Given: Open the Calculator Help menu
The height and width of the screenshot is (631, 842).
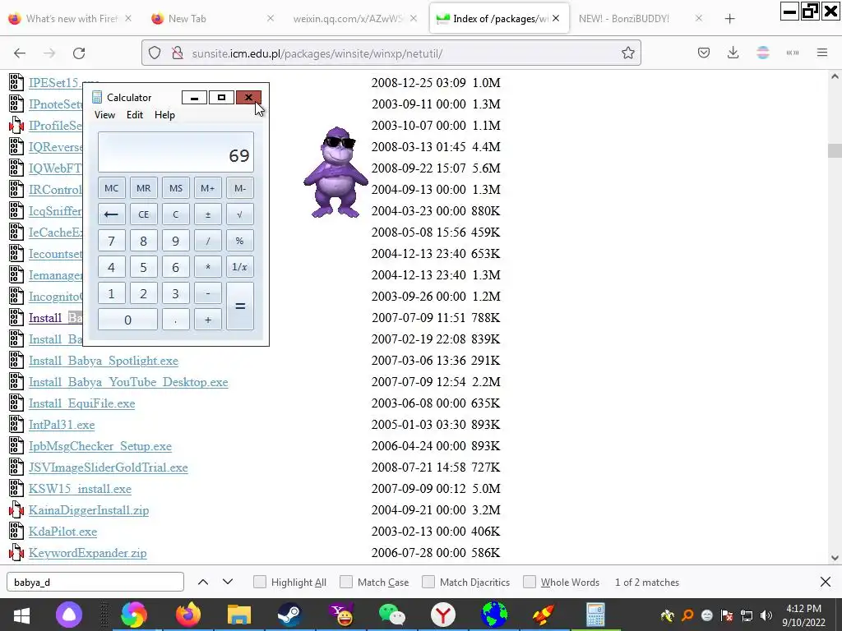Looking at the screenshot, I should click(x=164, y=115).
